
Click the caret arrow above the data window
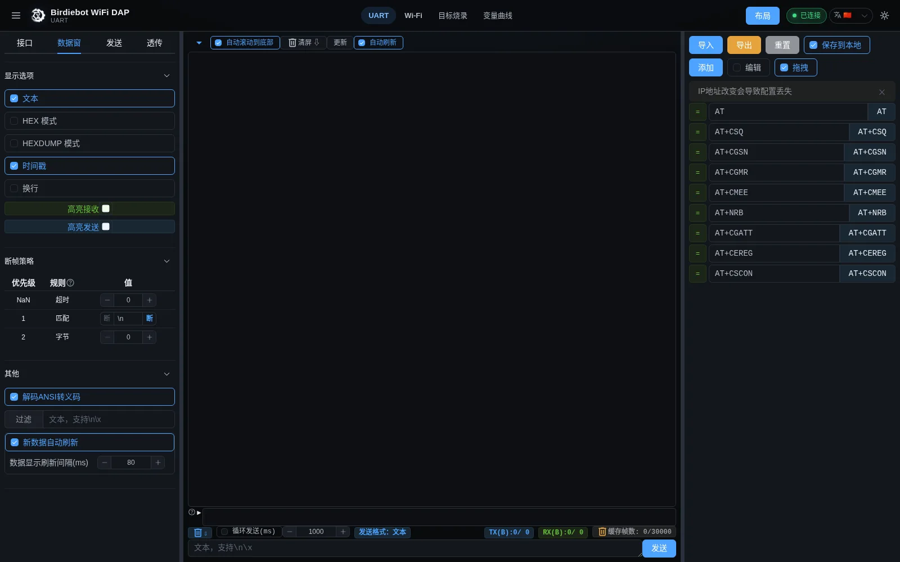(x=199, y=43)
